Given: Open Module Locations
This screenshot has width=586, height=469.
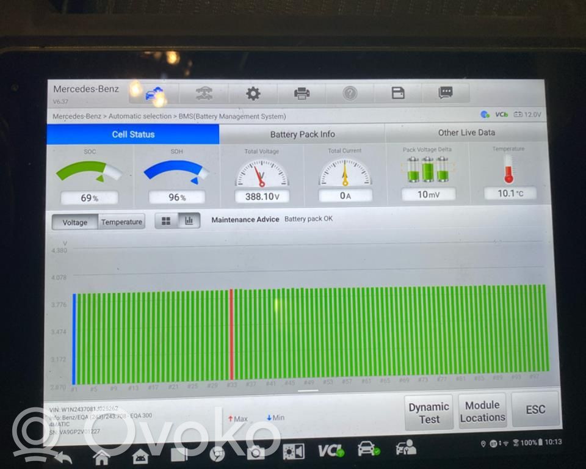Looking at the screenshot, I should [x=482, y=411].
